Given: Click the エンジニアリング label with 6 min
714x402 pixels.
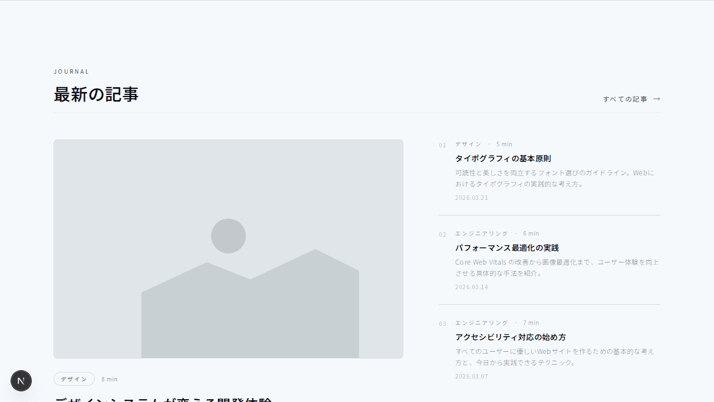Looking at the screenshot, I should [481, 233].
